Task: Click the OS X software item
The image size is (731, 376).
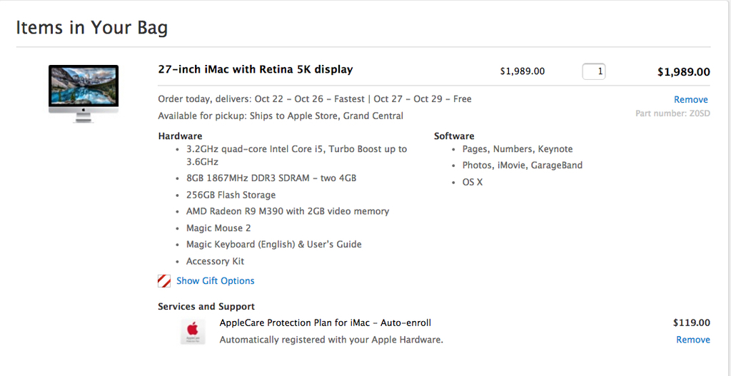Action: pyautogui.click(x=473, y=182)
